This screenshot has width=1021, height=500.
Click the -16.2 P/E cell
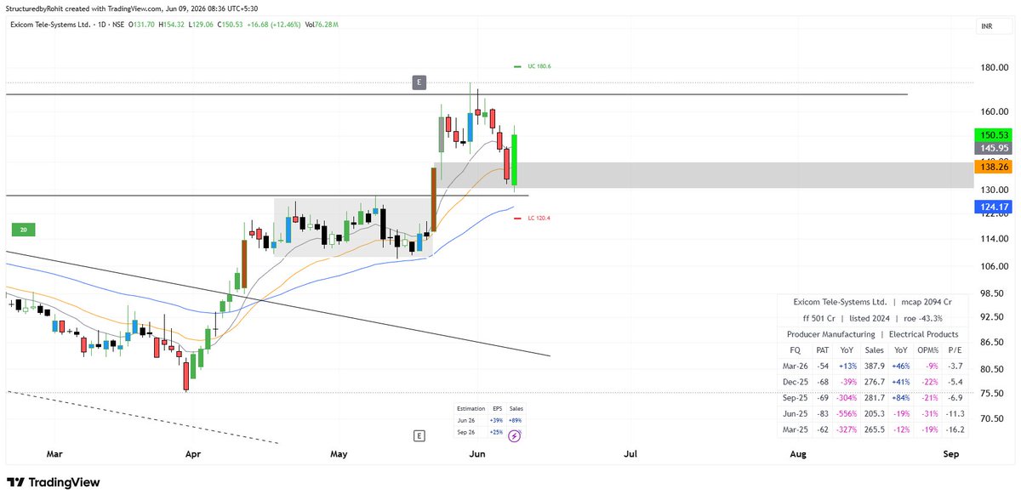point(955,429)
